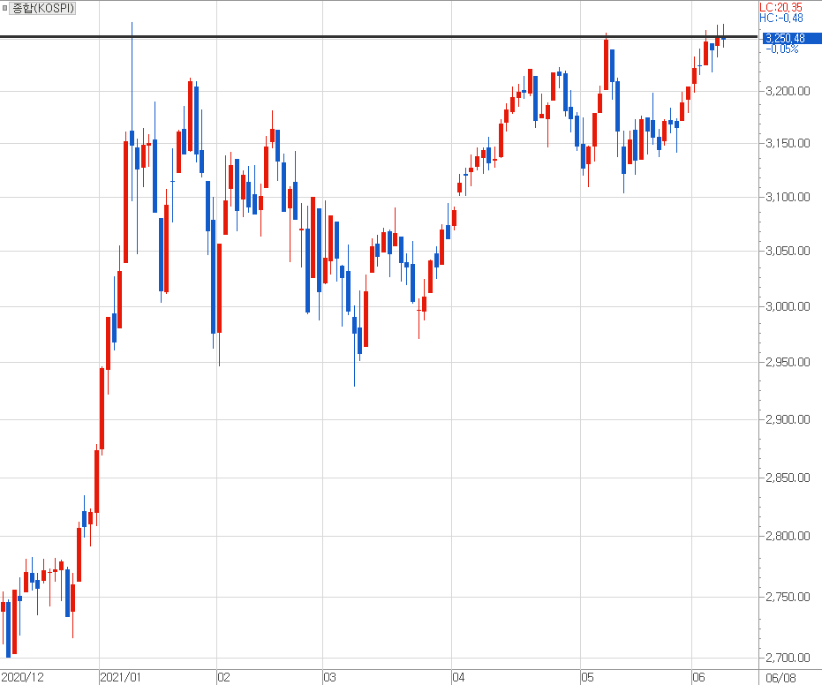
Task: Click the 2,900.00 price axis label
Action: click(788, 419)
